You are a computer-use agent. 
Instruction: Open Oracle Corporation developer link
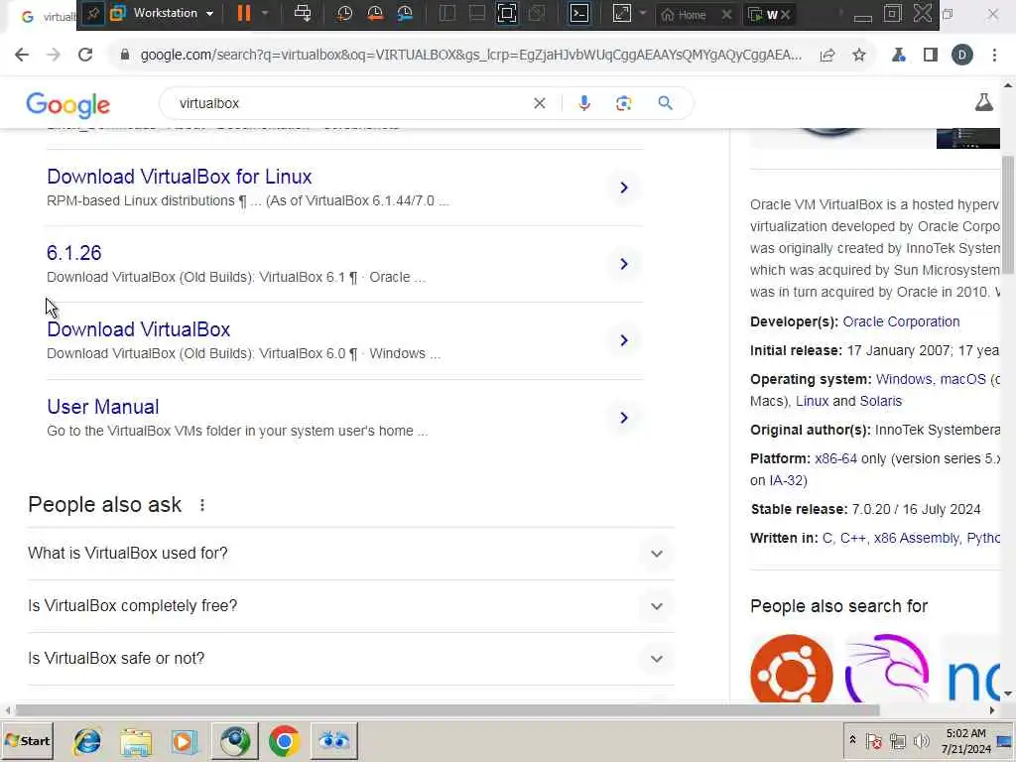[901, 322]
